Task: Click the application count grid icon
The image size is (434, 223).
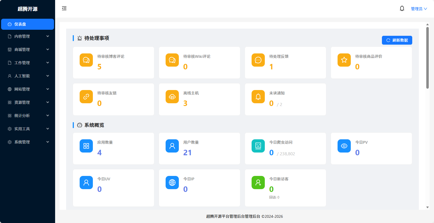Action: pos(86,146)
